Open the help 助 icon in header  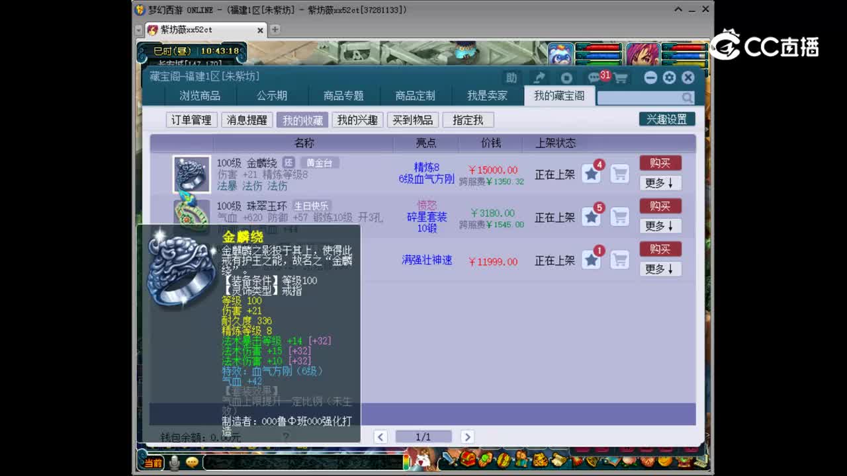tap(511, 77)
